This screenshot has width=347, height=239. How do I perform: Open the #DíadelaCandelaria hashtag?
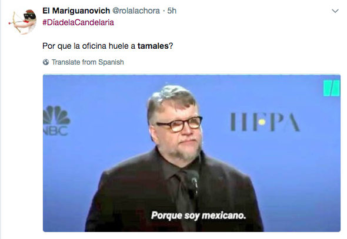[x=78, y=22]
